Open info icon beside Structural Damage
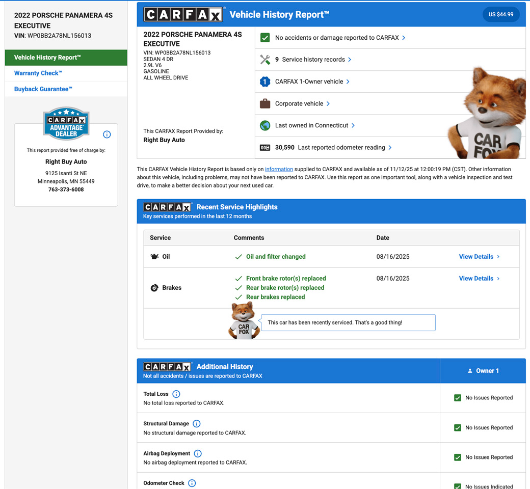The height and width of the screenshot is (489, 530). (197, 424)
